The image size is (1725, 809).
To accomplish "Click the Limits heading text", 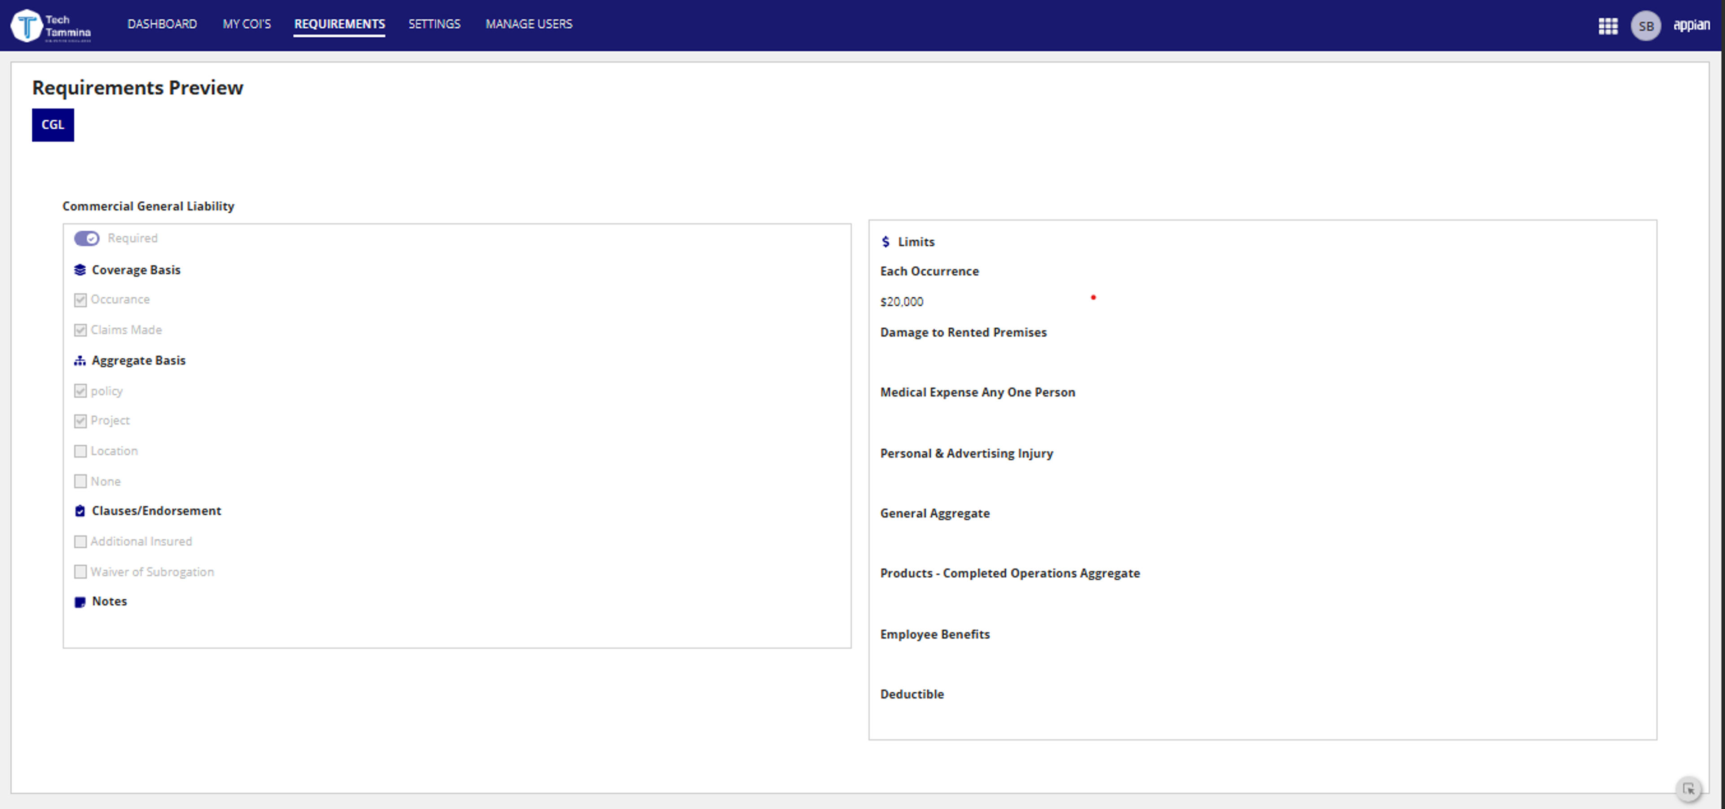I will 916,242.
